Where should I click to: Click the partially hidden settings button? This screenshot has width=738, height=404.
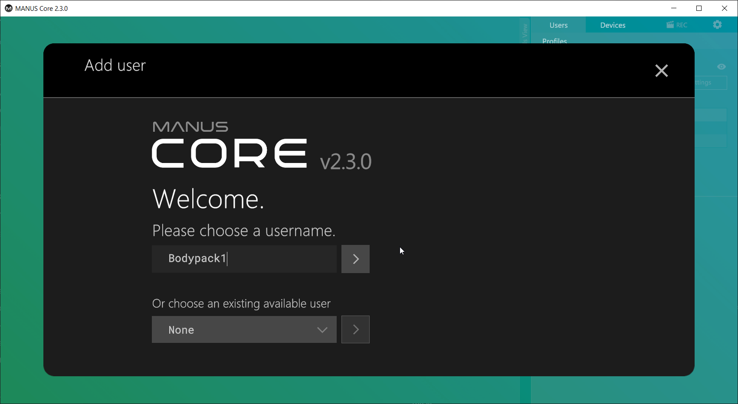coord(710,83)
